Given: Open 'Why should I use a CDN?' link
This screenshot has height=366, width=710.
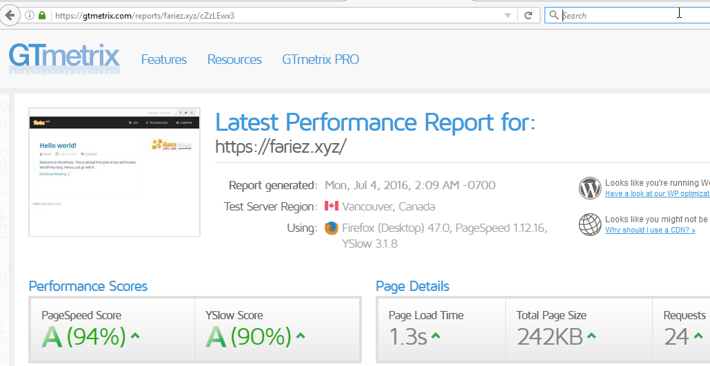Looking at the screenshot, I should [650, 230].
